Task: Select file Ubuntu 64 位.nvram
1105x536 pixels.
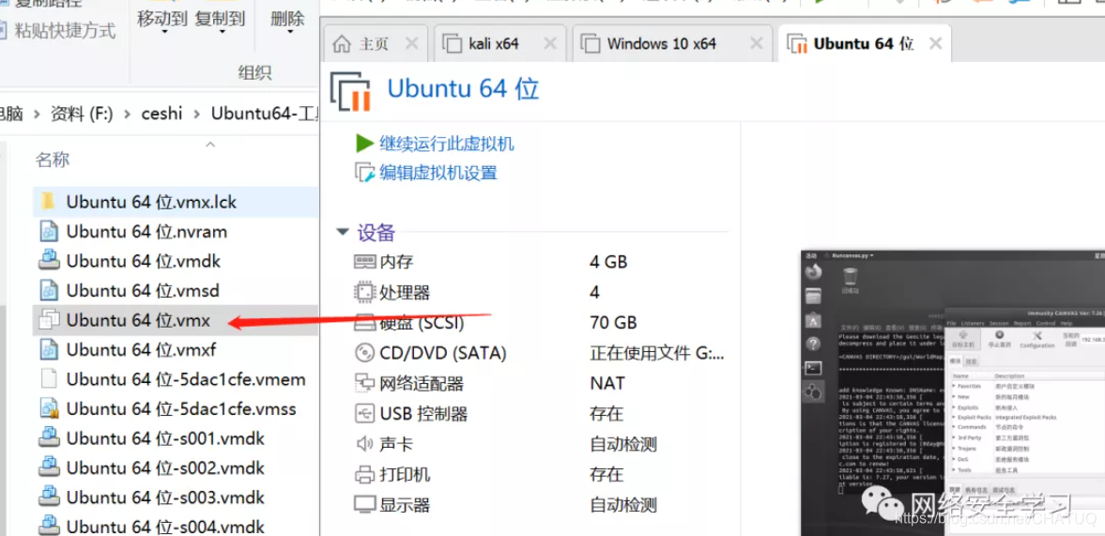Action: click(146, 232)
